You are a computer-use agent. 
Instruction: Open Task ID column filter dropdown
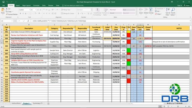[9, 29]
